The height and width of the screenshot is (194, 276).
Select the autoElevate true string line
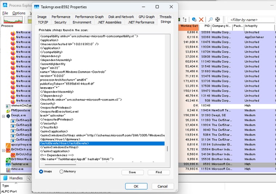102,143
